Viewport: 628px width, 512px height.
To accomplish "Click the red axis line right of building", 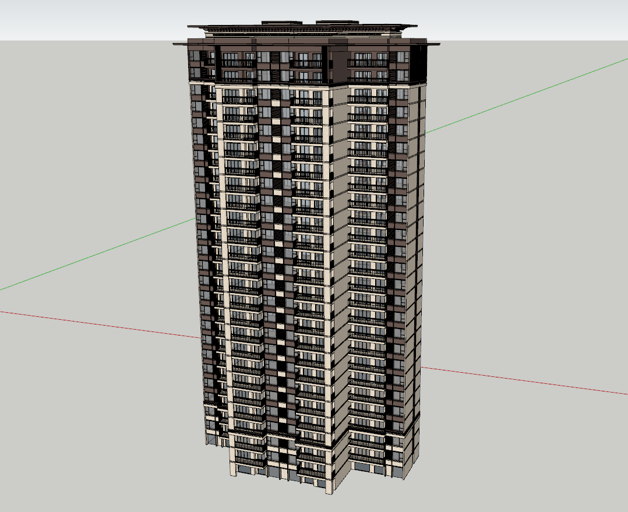I will (x=524, y=380).
